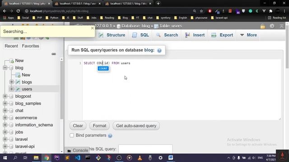This screenshot has height=162, width=289.
Task: Open the Export tab
Action: coord(222,35)
